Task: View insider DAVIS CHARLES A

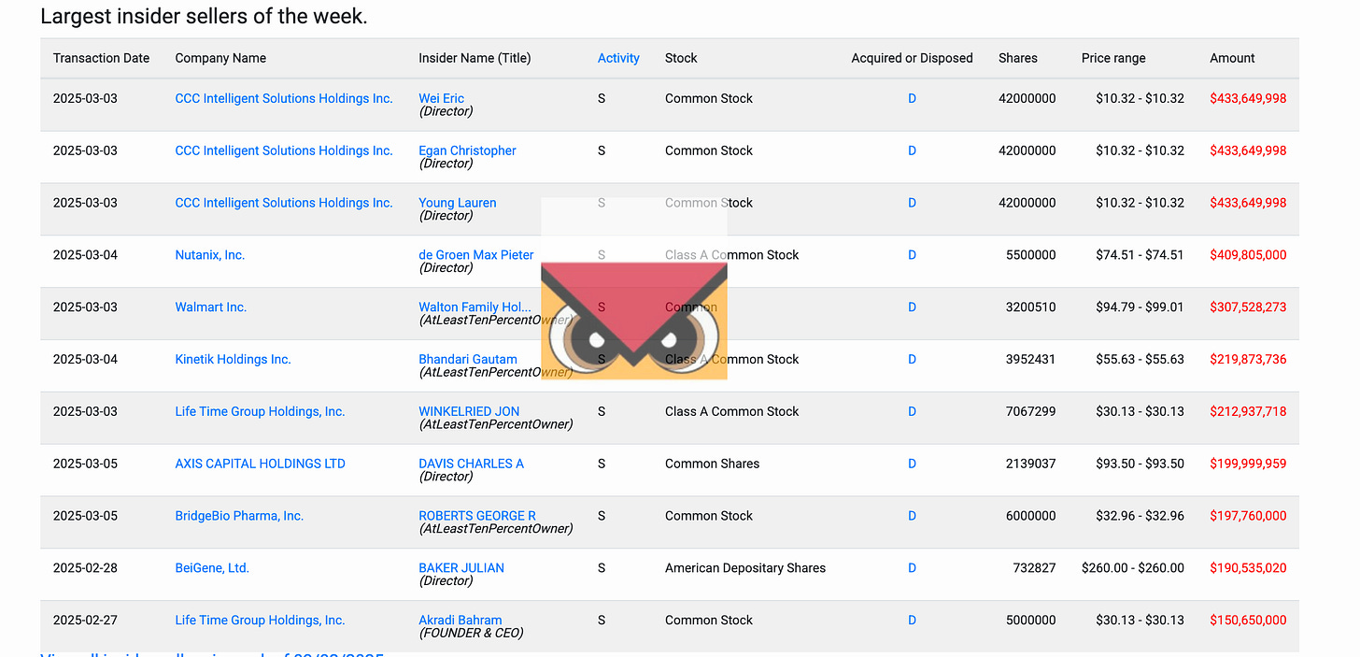Action: tap(472, 464)
